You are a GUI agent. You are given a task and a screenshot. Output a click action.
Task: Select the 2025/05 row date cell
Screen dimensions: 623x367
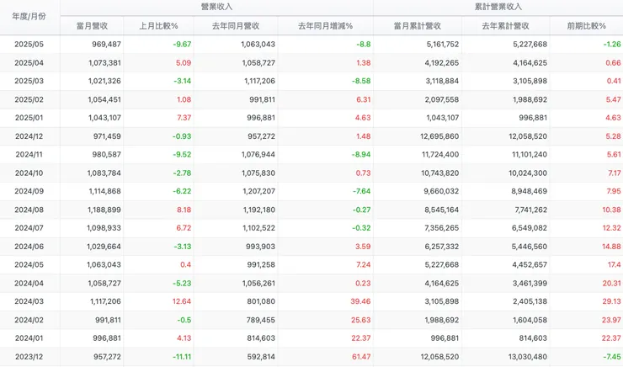pos(29,44)
